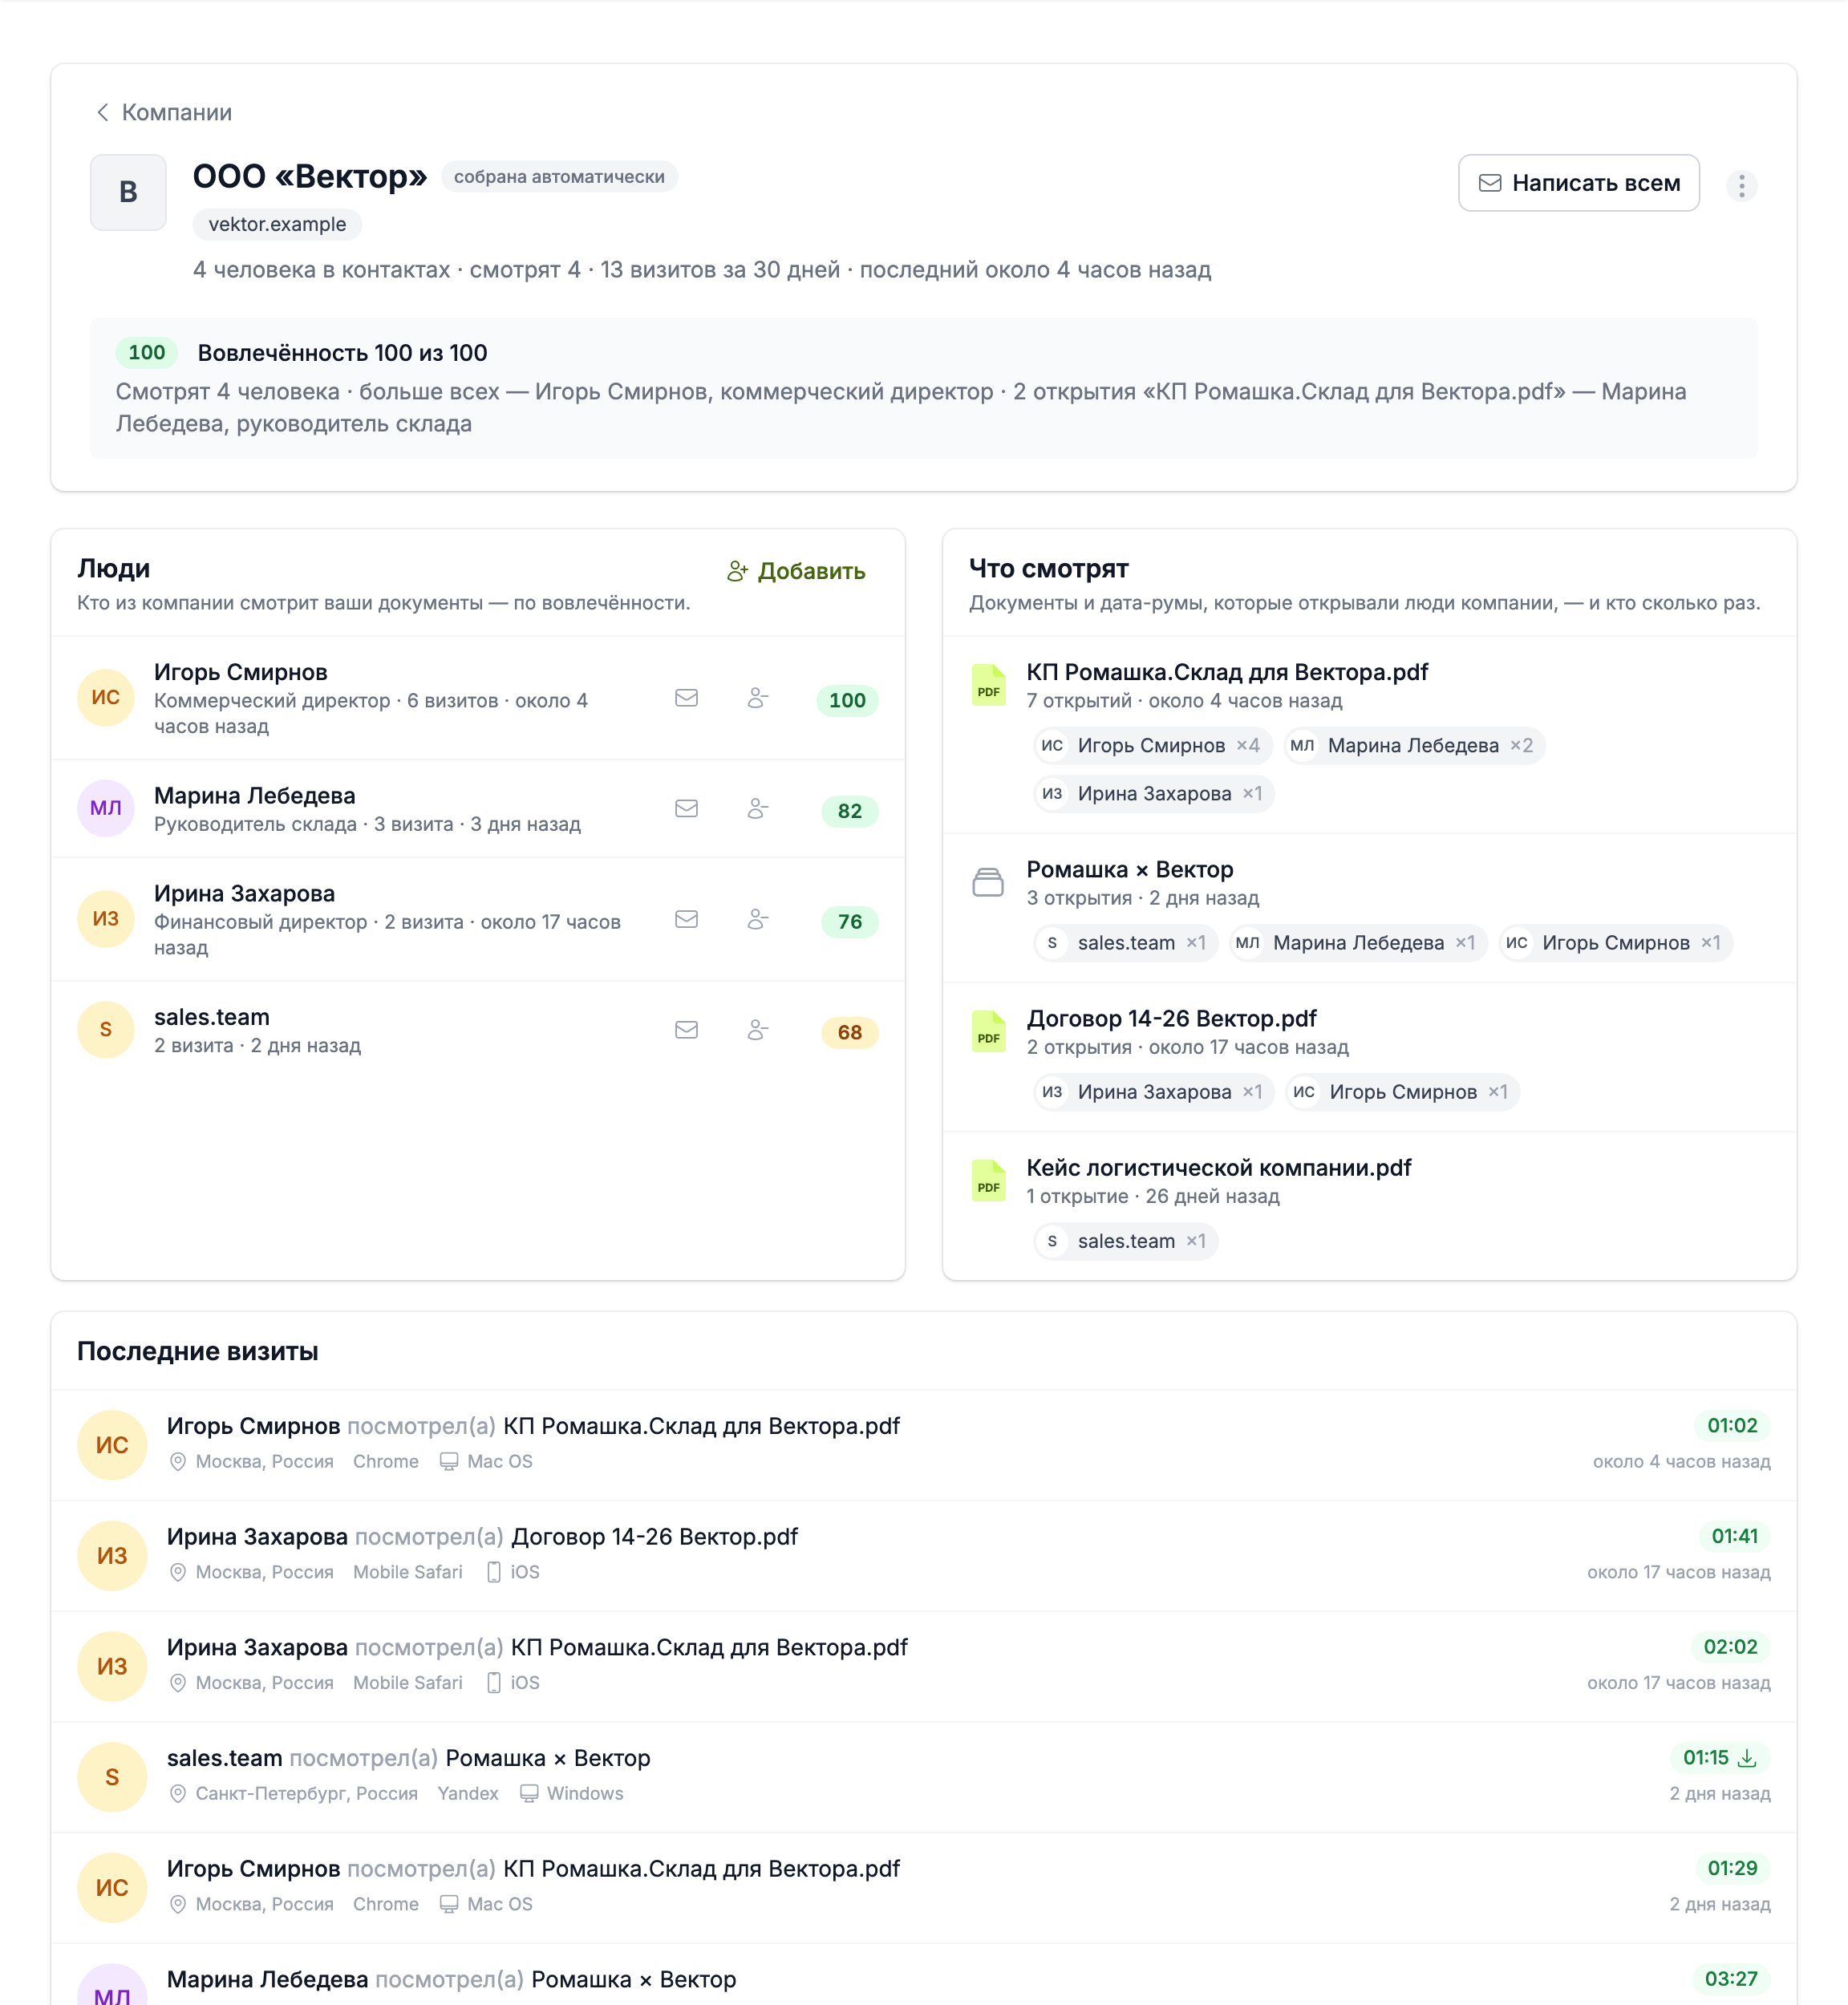
Task: Open Договор 14-26 Вектор.pdf title
Action: pyautogui.click(x=1171, y=1018)
